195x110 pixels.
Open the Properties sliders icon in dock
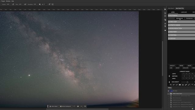(165, 13)
